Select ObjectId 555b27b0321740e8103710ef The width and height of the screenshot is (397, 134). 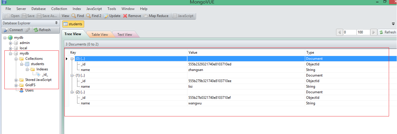click(210, 98)
